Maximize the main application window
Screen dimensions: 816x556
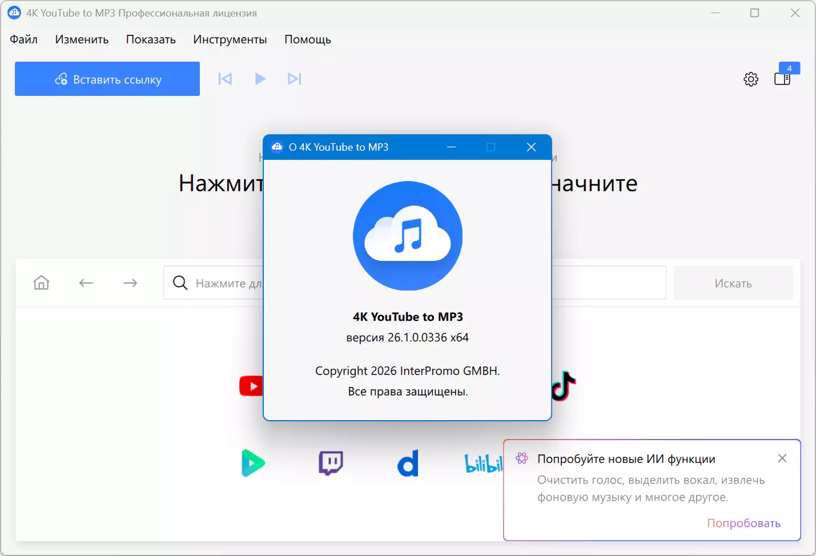(x=754, y=13)
